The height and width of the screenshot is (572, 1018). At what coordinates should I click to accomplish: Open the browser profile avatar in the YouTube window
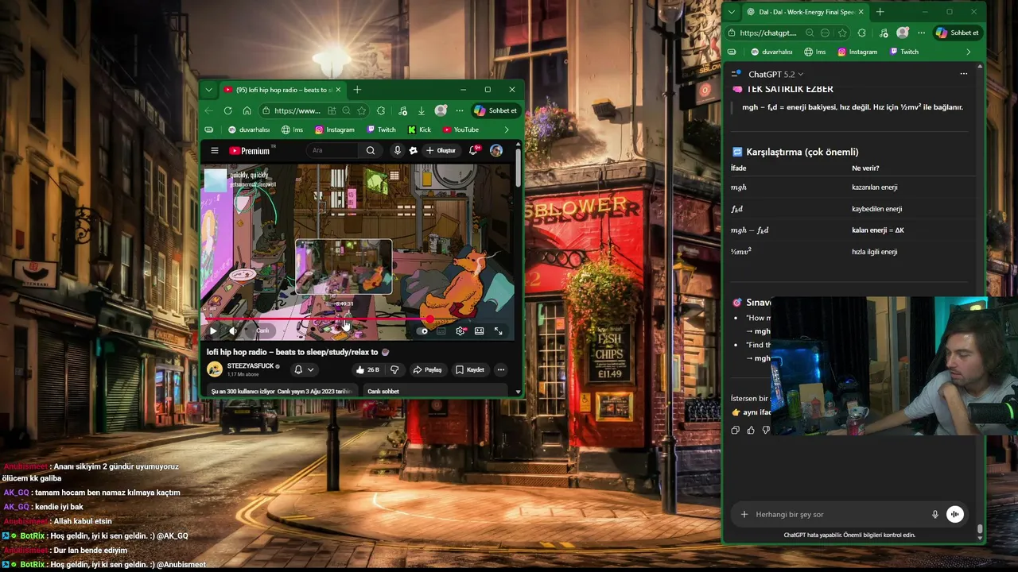pyautogui.click(x=441, y=110)
